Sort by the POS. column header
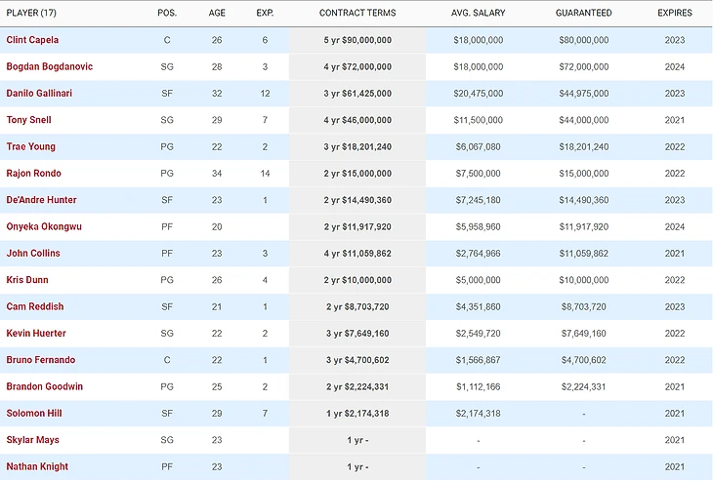The width and height of the screenshot is (713, 481). (166, 13)
